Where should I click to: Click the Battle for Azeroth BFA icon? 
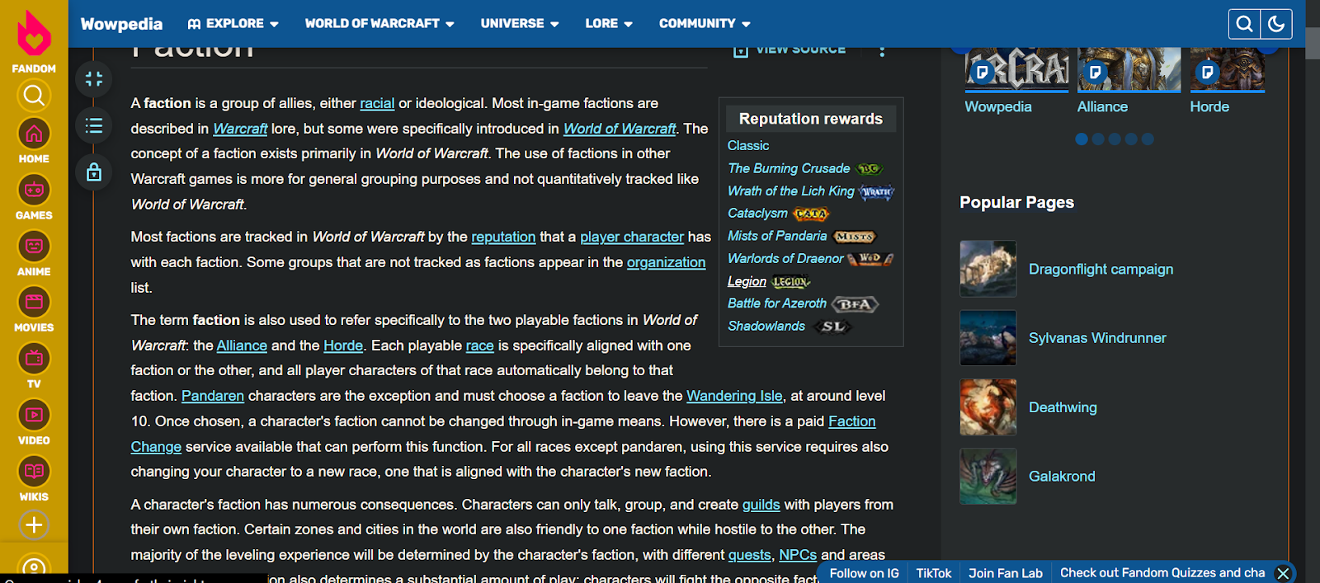pyautogui.click(x=855, y=304)
